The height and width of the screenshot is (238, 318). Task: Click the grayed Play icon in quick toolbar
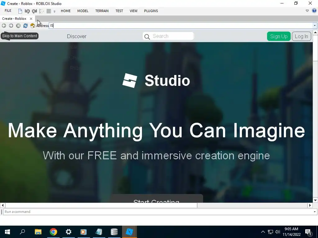[42, 11]
